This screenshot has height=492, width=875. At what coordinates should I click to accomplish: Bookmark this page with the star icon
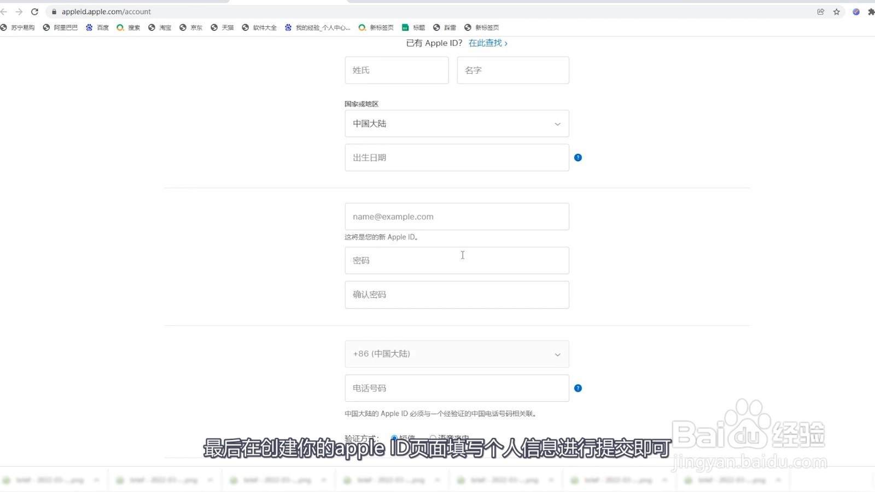pos(836,11)
